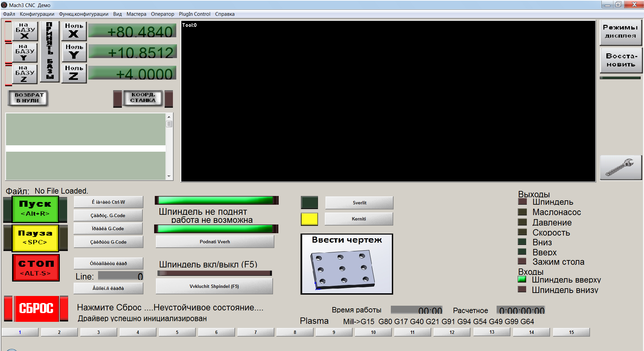Open the Оператор menu
The height and width of the screenshot is (351, 644).
(x=163, y=14)
